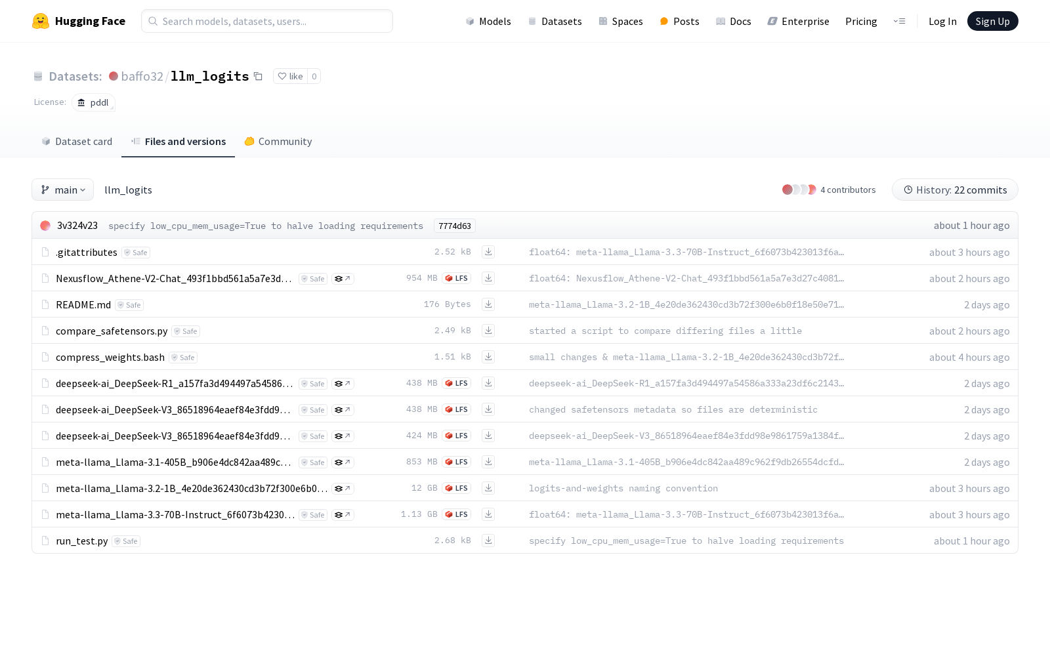Open viewer icon for deepseek-ai_DeepSeek-R1 file
Screen dimensions: 1050x656
(343, 384)
